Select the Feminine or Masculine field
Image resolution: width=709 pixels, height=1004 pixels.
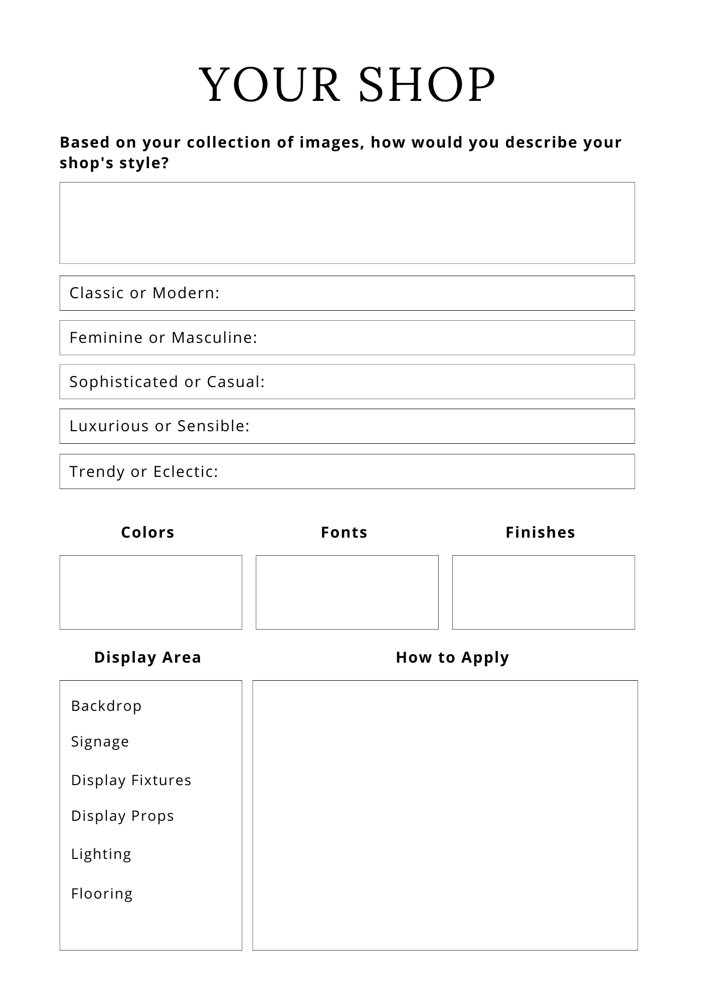tap(347, 338)
